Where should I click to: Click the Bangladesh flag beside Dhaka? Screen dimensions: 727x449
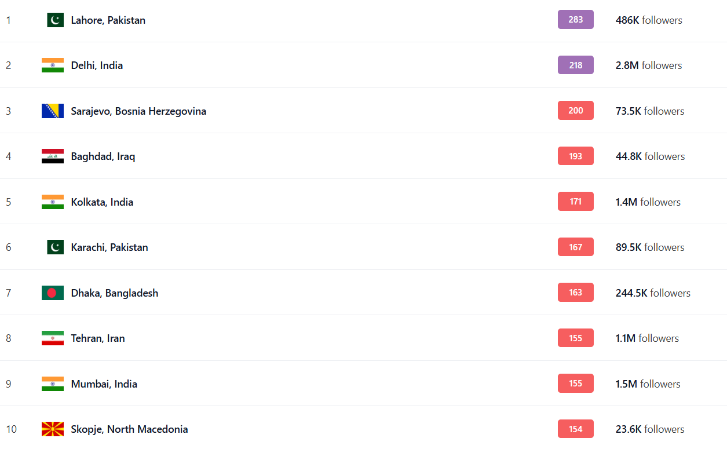point(53,293)
